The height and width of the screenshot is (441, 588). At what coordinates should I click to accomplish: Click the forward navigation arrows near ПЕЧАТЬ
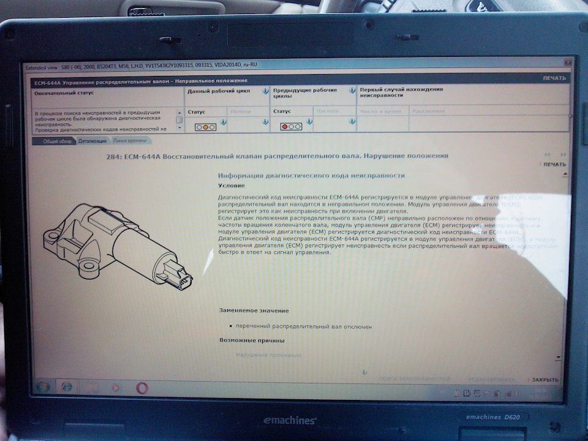[563, 154]
